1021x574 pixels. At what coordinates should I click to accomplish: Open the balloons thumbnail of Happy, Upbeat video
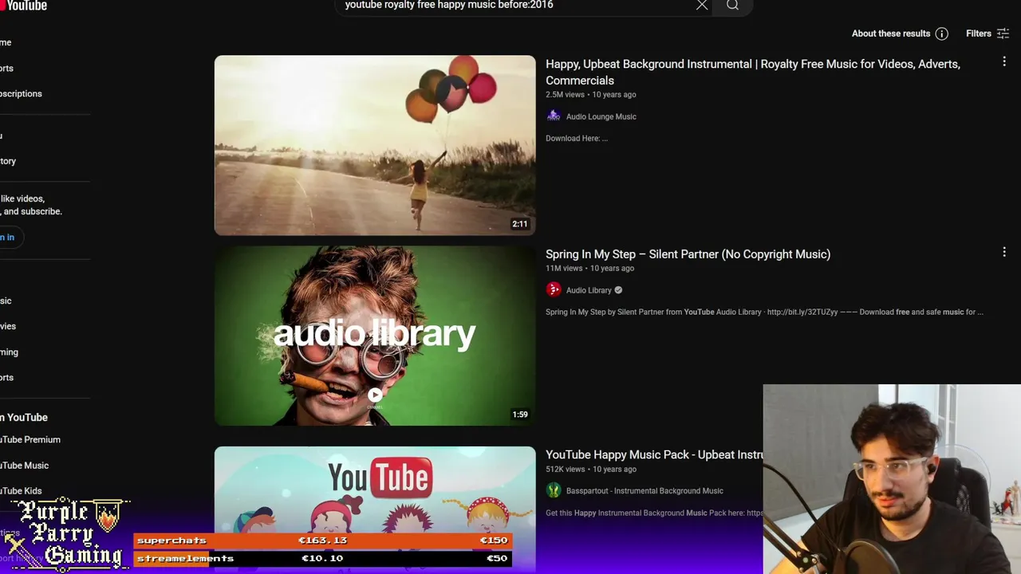(x=375, y=145)
